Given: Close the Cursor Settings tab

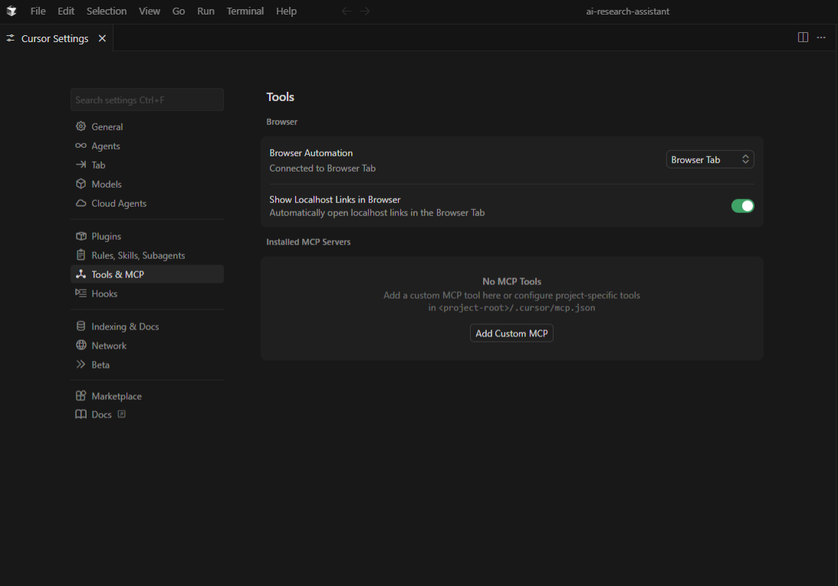Looking at the screenshot, I should coord(102,38).
